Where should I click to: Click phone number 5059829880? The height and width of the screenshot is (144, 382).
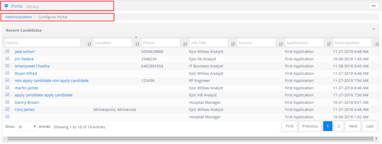[152, 51]
